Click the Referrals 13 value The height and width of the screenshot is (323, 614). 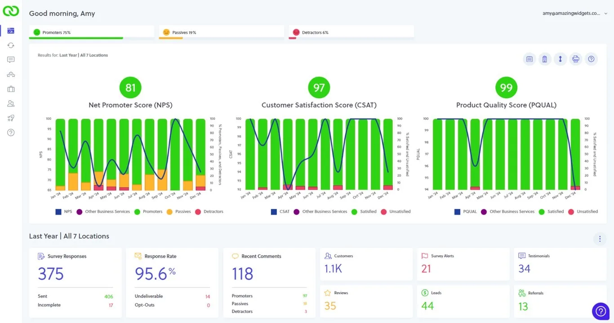click(523, 306)
